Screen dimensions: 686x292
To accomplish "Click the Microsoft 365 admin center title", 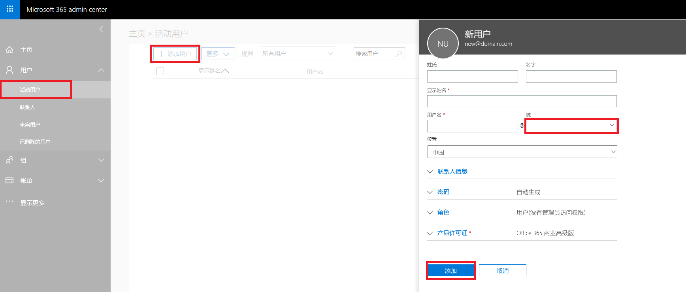I will pos(67,9).
